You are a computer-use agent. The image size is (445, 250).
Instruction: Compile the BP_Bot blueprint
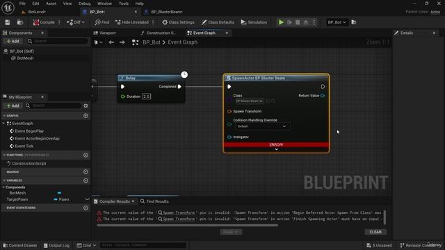44,22
